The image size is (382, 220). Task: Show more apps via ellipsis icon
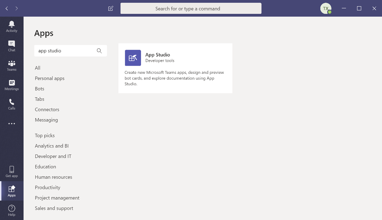pyautogui.click(x=12, y=124)
